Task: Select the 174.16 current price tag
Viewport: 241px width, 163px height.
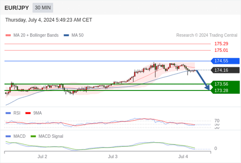Action: tap(225, 70)
